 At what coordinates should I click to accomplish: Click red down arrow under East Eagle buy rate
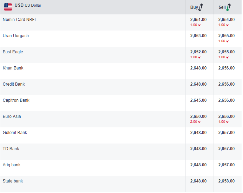pos(199,58)
